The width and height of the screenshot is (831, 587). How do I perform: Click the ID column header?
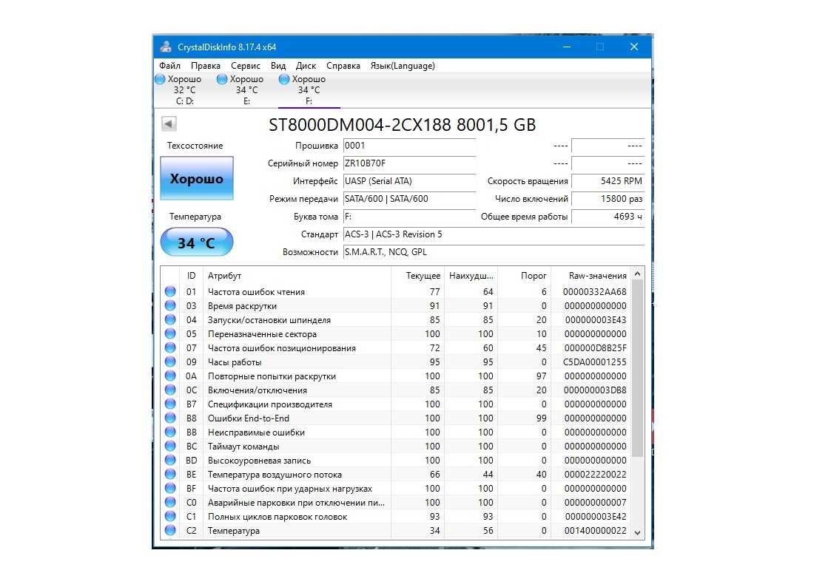(x=192, y=275)
